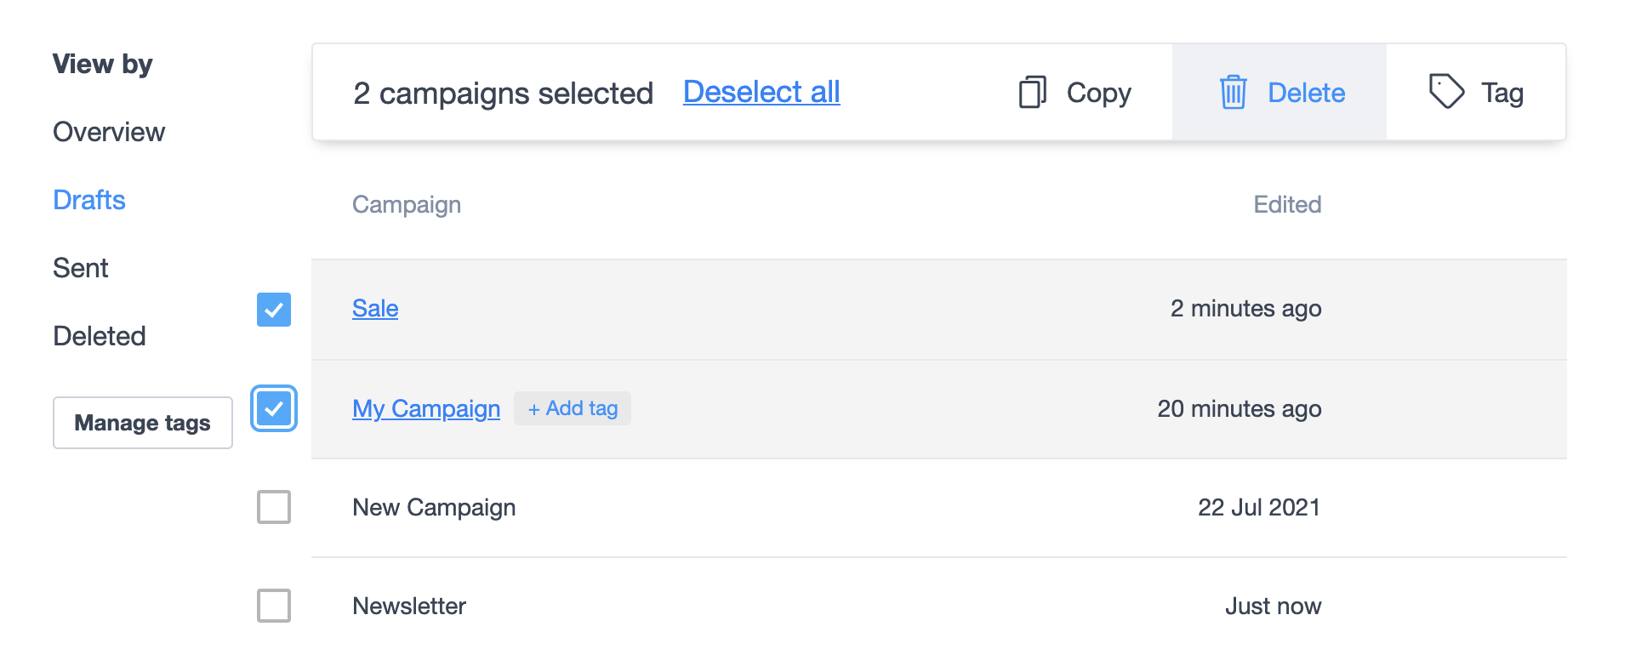View the Deleted campaigns list
Viewport: 1630px width, 655px height.
pyautogui.click(x=100, y=336)
